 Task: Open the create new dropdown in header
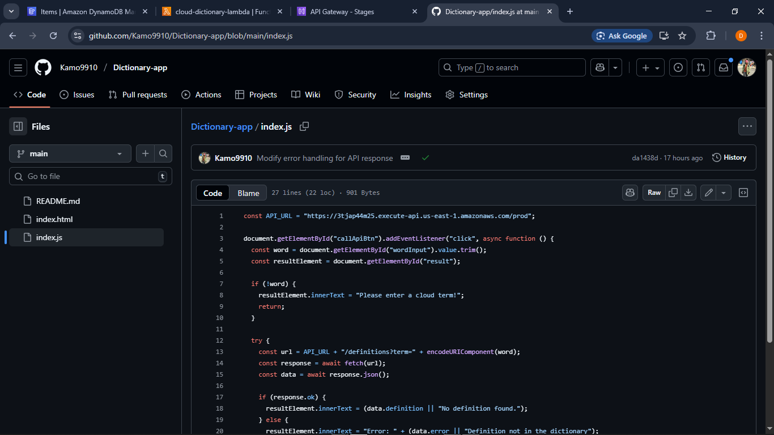tap(650, 67)
